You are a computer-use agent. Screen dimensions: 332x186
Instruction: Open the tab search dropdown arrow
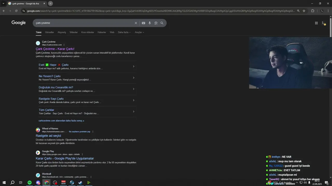[3, 3]
